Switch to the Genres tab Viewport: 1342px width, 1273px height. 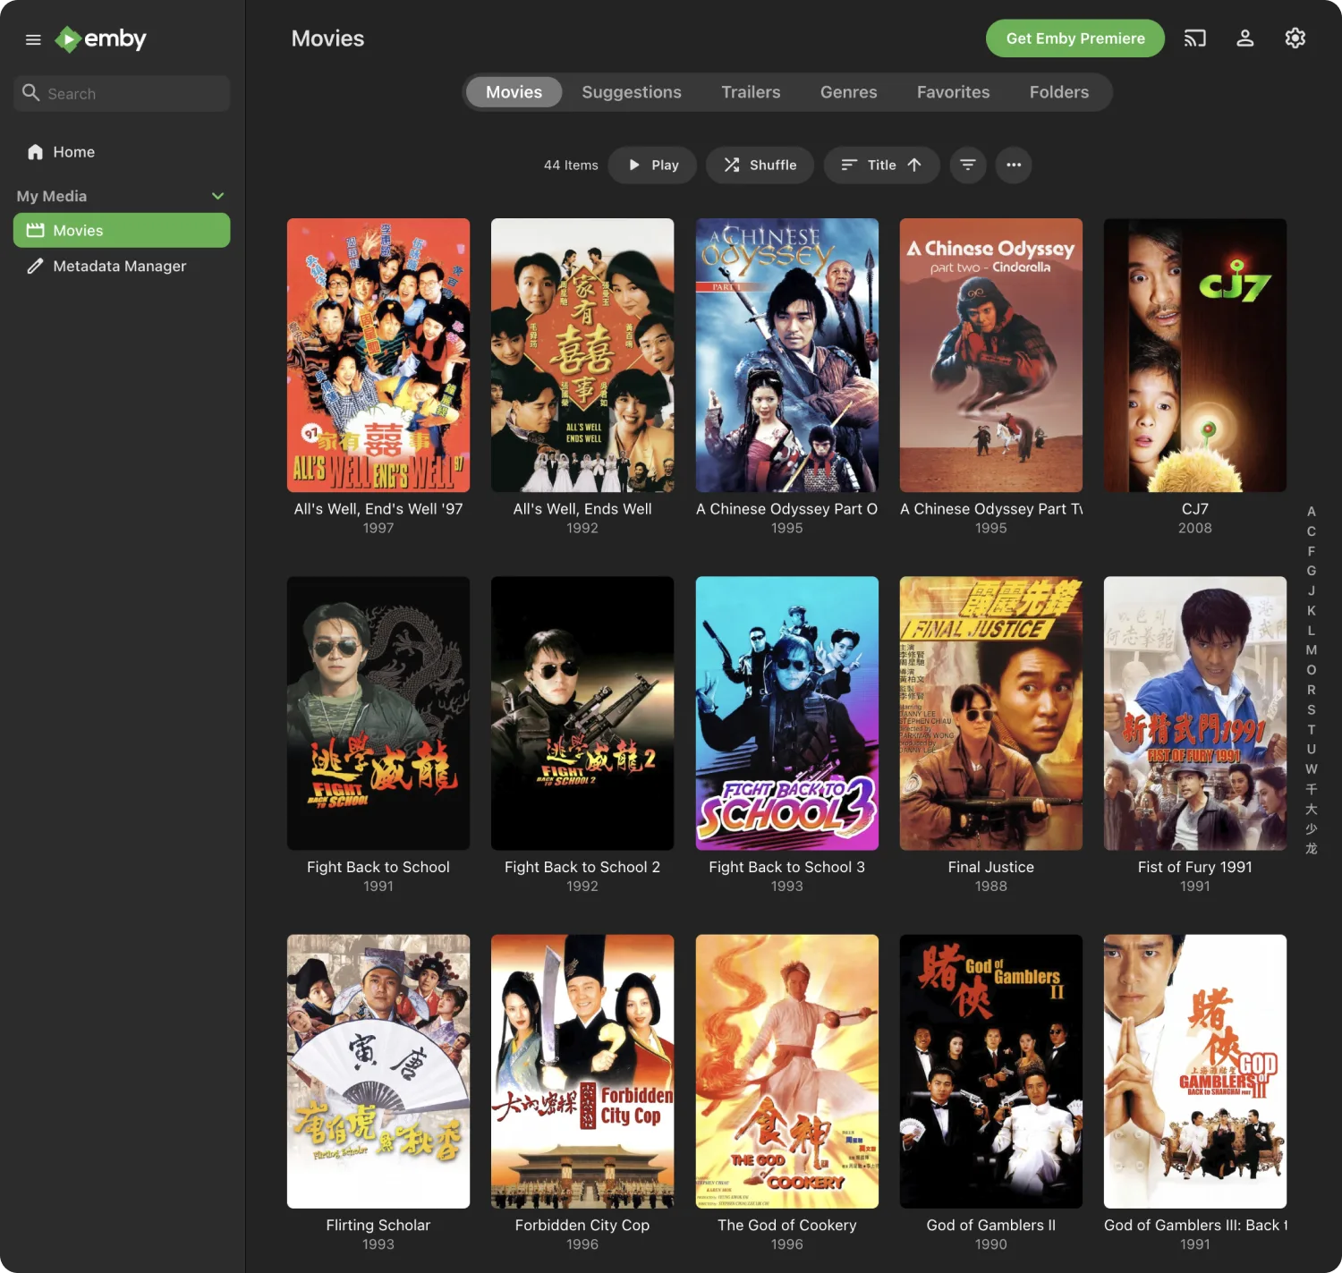pos(848,92)
